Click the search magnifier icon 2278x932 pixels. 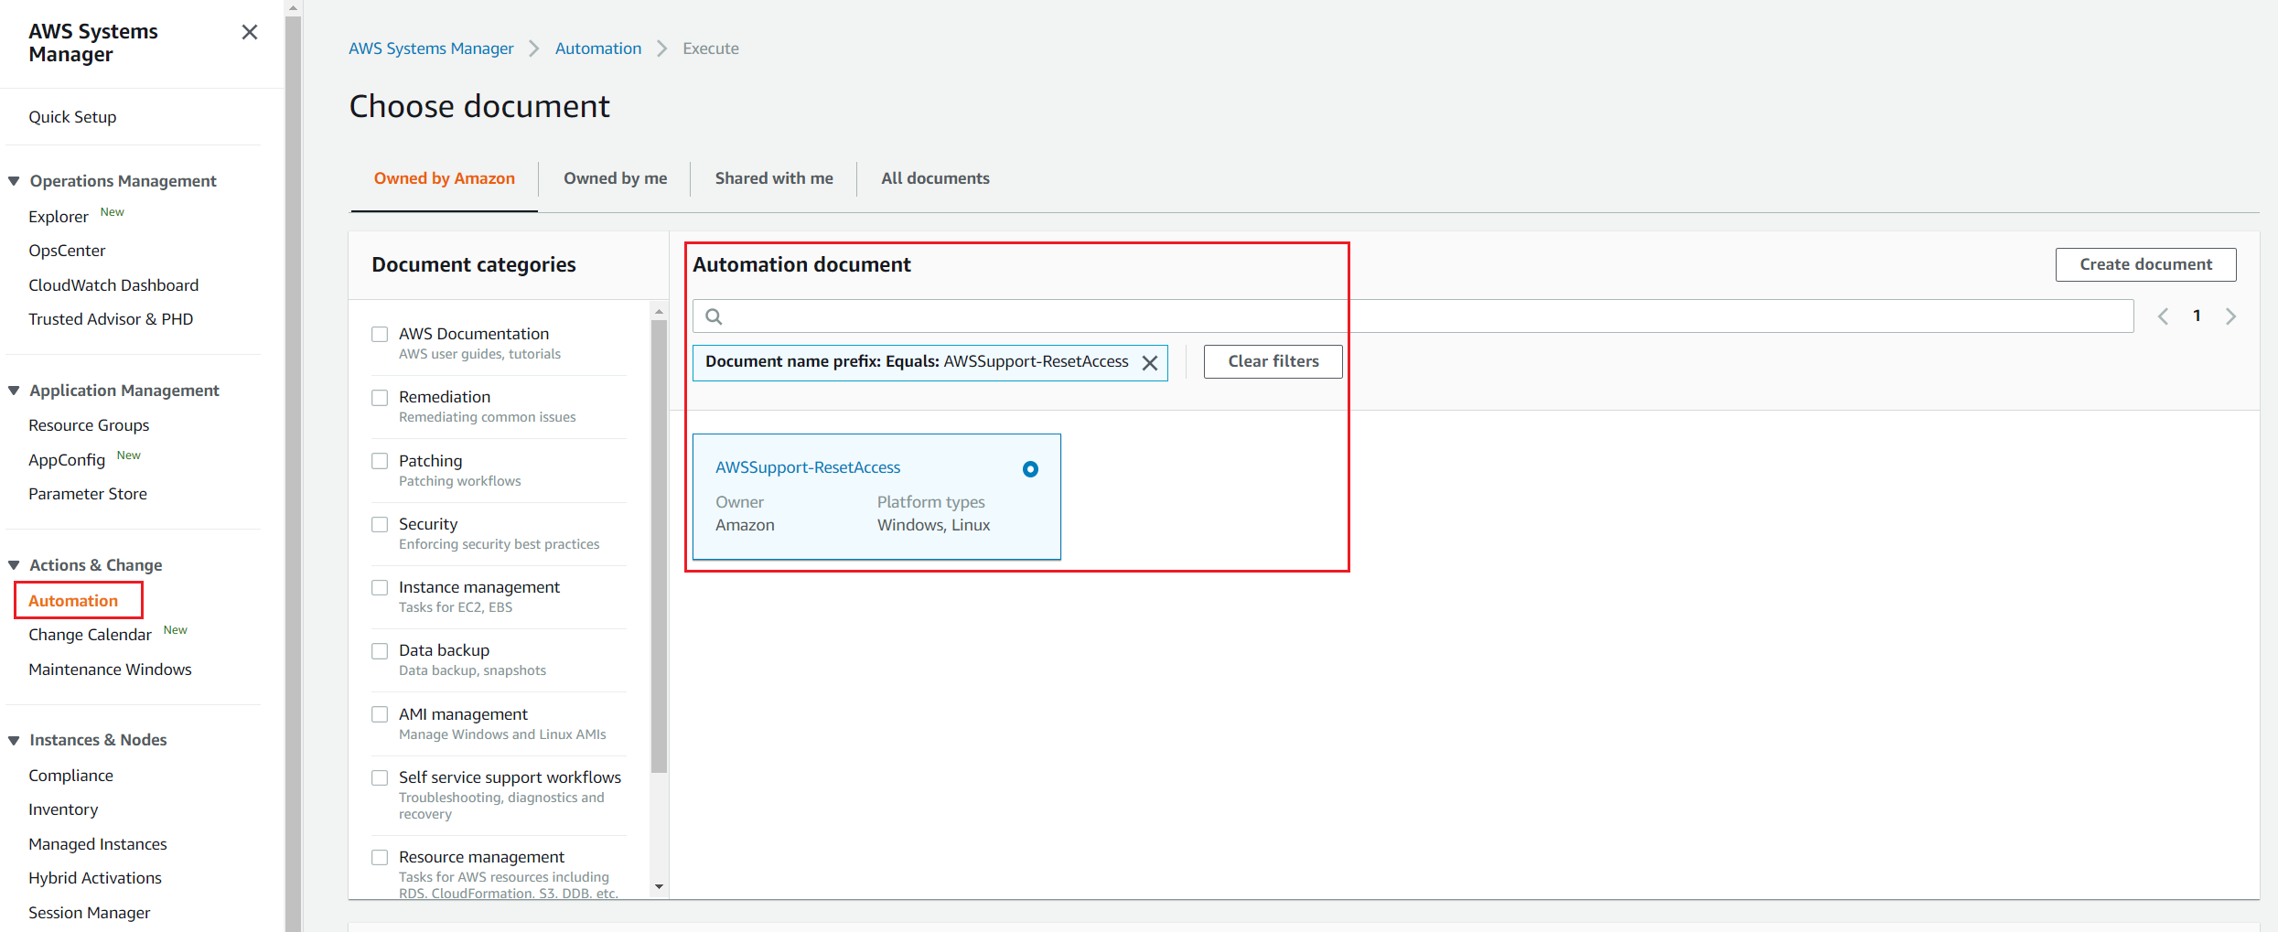pyautogui.click(x=715, y=316)
